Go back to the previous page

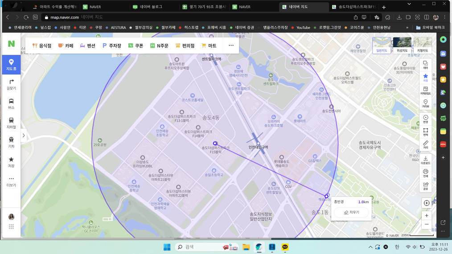click(x=8, y=17)
